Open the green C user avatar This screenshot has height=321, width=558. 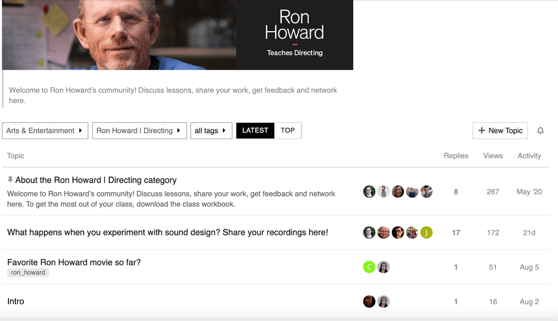(369, 267)
